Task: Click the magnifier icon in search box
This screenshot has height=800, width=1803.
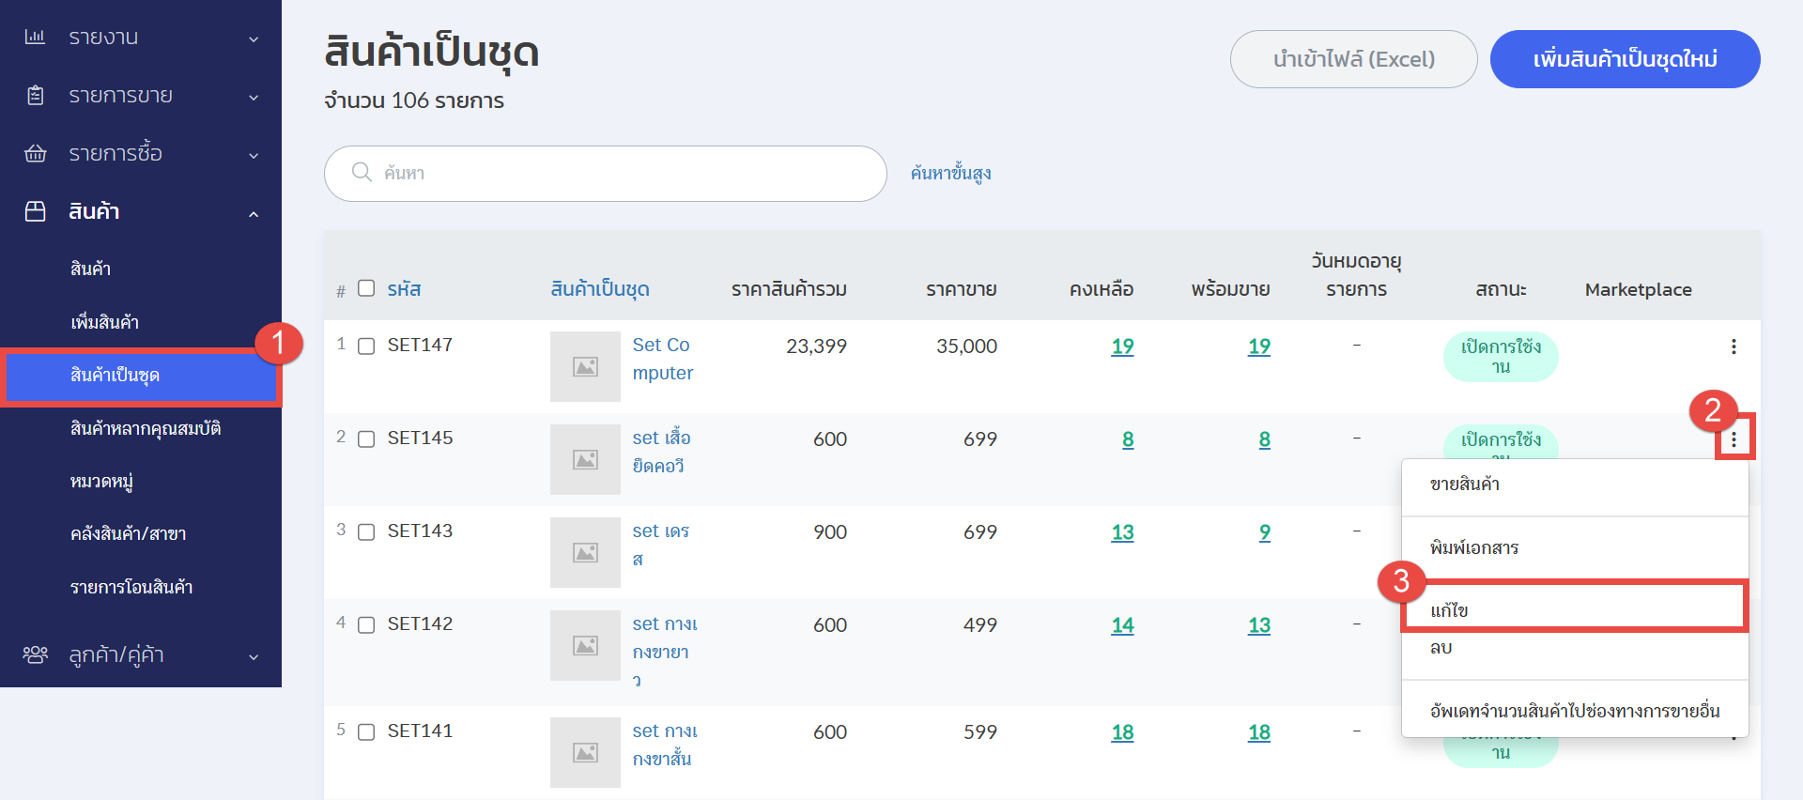Action: point(362,172)
